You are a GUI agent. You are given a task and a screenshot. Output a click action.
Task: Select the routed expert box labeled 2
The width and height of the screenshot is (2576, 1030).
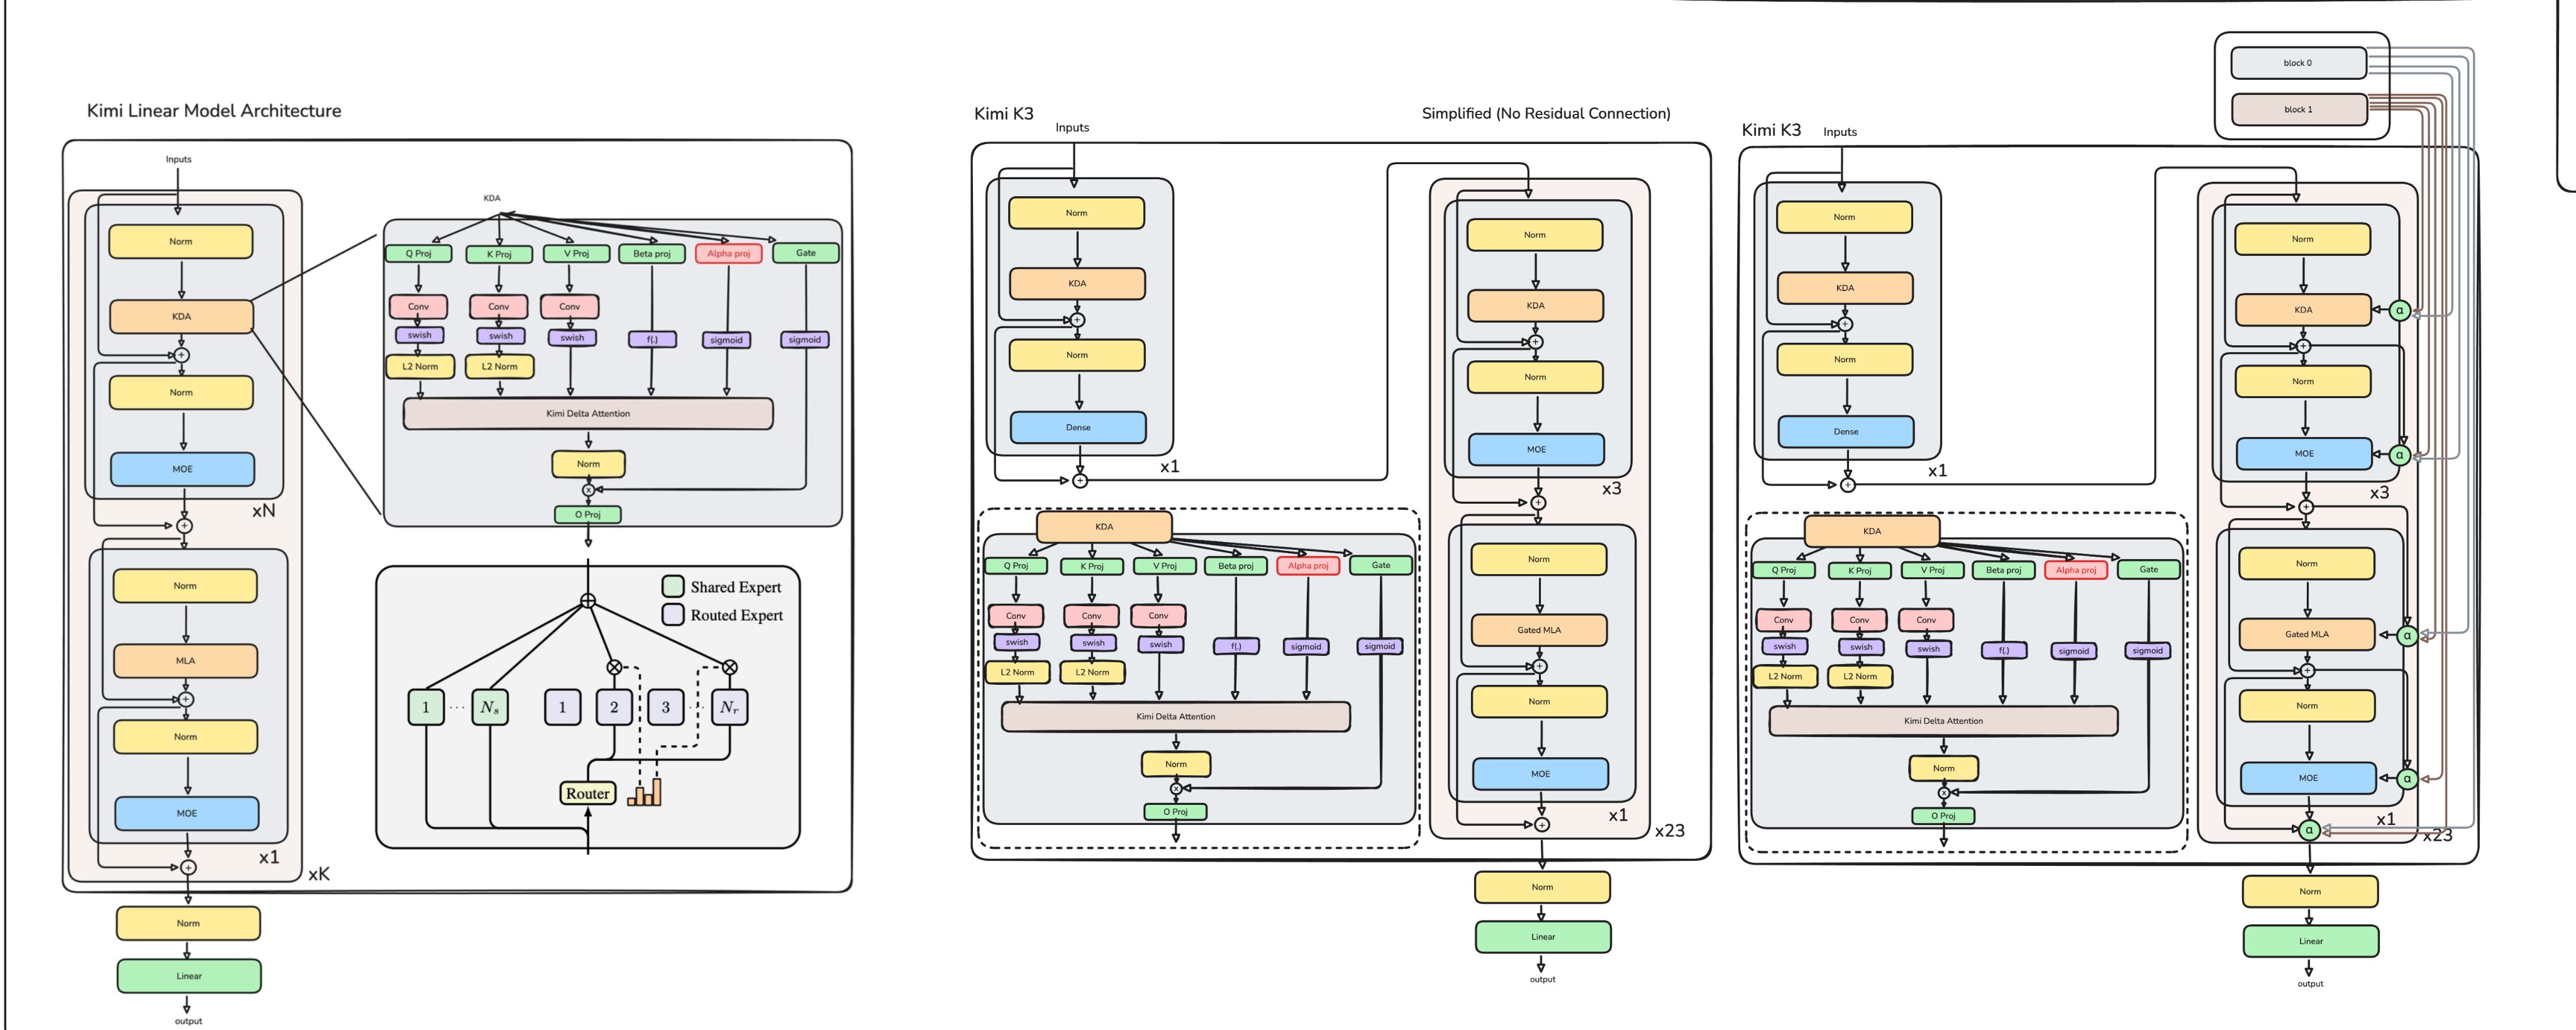pyautogui.click(x=614, y=707)
